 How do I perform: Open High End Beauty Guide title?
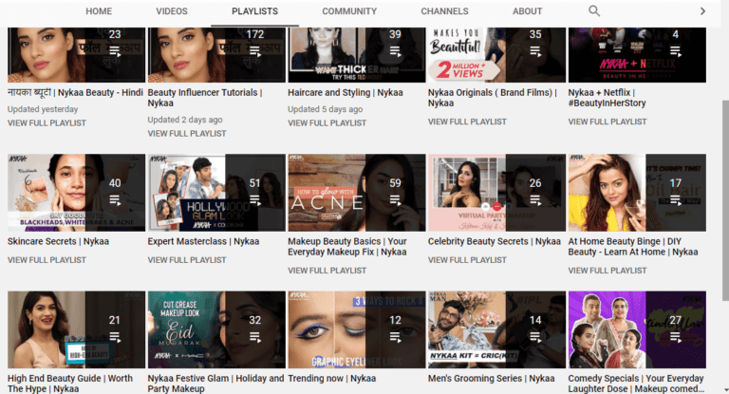[x=69, y=384]
